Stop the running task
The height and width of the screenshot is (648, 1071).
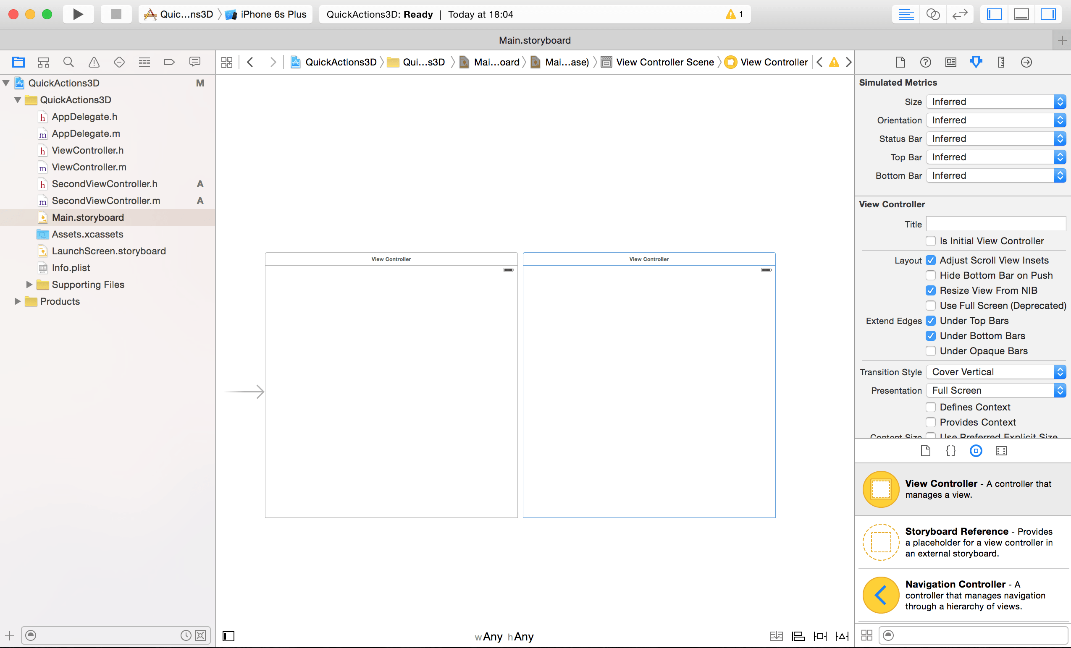[x=116, y=14]
